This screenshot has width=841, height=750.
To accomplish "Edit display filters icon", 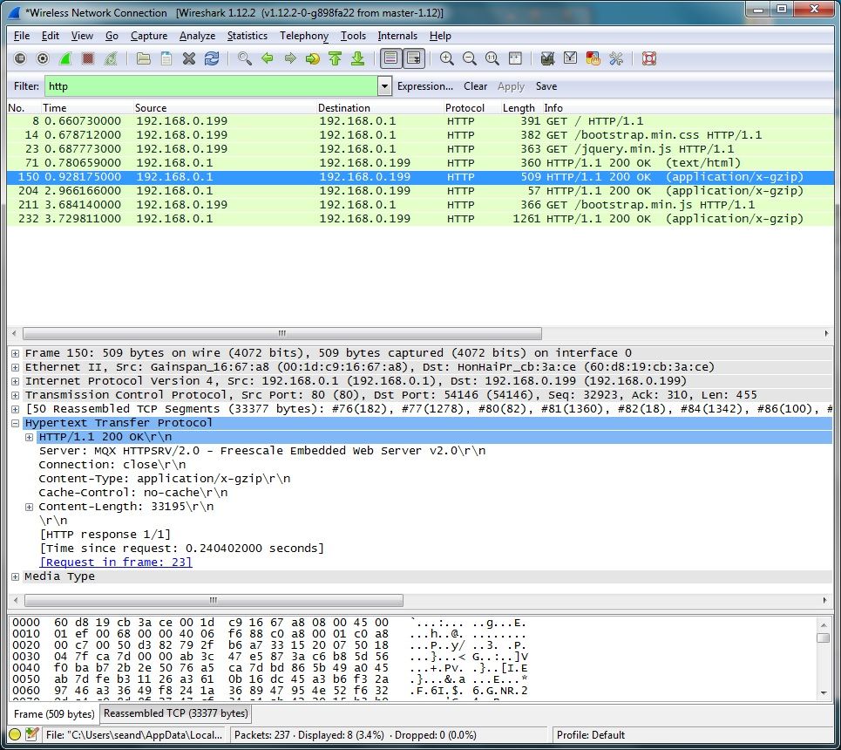I will pos(570,58).
